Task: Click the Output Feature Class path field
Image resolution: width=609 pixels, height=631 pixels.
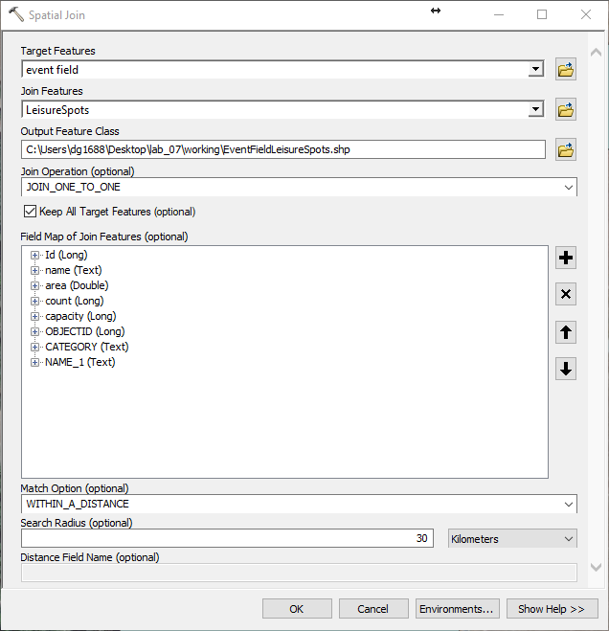Action: 283,149
